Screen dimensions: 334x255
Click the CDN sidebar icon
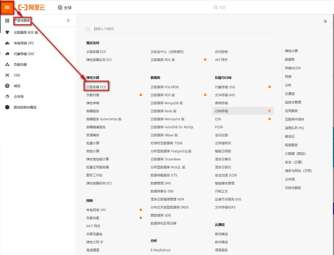7,75
